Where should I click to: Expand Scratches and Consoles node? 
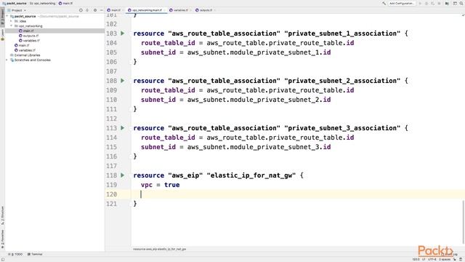tap(7, 60)
